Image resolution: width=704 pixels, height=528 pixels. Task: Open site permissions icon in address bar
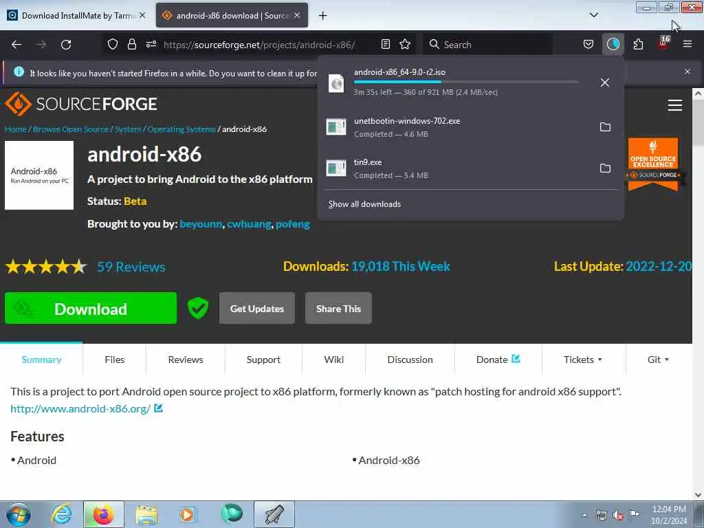point(151,45)
